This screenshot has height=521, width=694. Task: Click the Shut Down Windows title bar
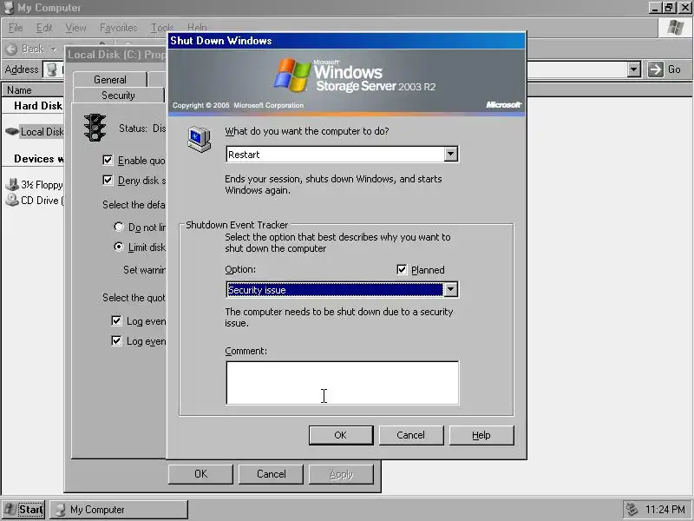347,41
